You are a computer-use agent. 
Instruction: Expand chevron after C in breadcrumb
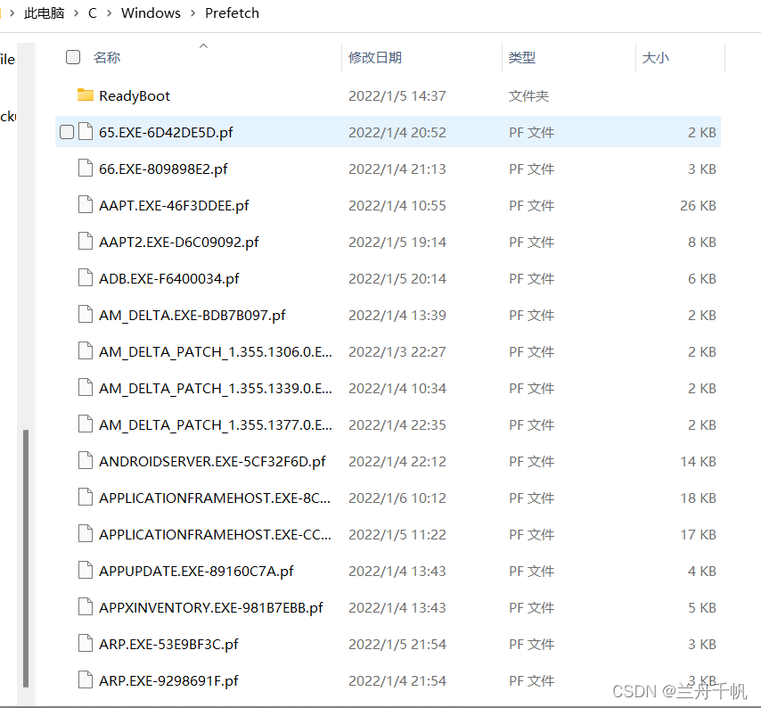[110, 13]
